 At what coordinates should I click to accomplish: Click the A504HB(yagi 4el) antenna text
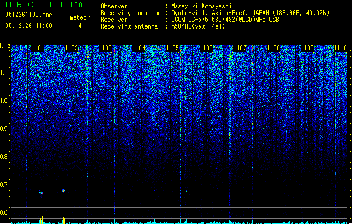tap(198, 26)
